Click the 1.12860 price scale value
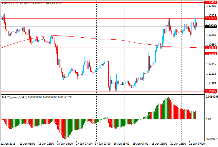 click(x=211, y=35)
